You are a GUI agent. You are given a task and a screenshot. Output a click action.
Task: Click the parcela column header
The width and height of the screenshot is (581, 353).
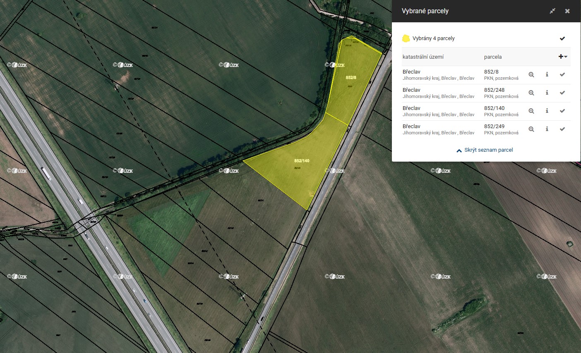492,57
